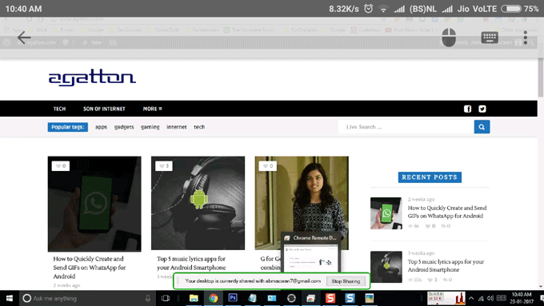Image resolution: width=544 pixels, height=306 pixels.
Task: Open the gaming tag
Action: pos(150,127)
